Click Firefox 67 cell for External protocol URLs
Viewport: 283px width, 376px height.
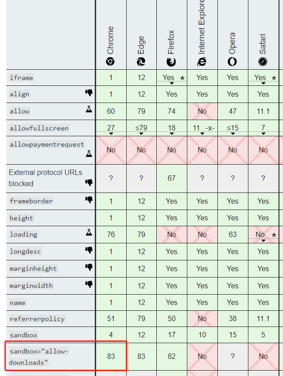coord(172,178)
